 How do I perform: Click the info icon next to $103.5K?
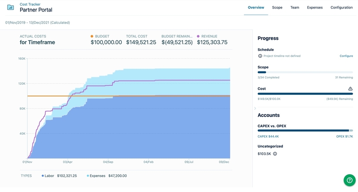click(x=275, y=154)
